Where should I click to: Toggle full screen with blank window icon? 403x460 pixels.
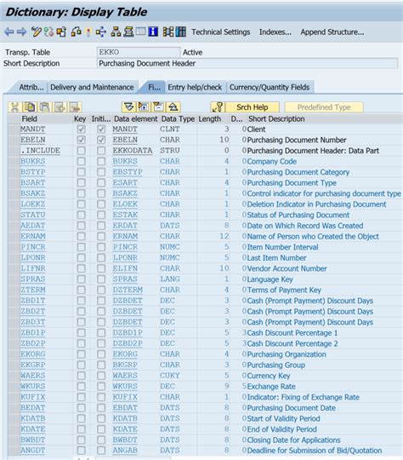(140, 32)
